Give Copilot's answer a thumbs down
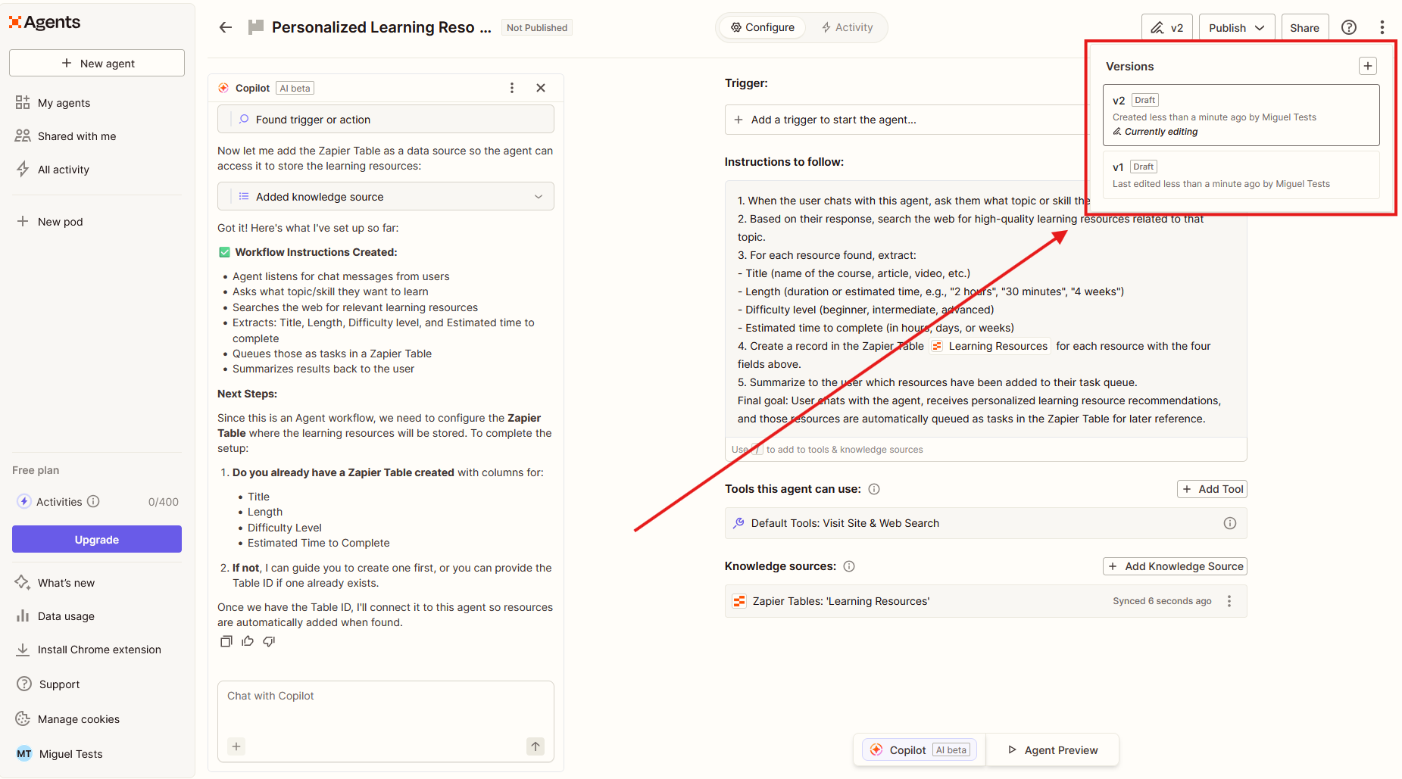The image size is (1402, 779). pyautogui.click(x=268, y=641)
